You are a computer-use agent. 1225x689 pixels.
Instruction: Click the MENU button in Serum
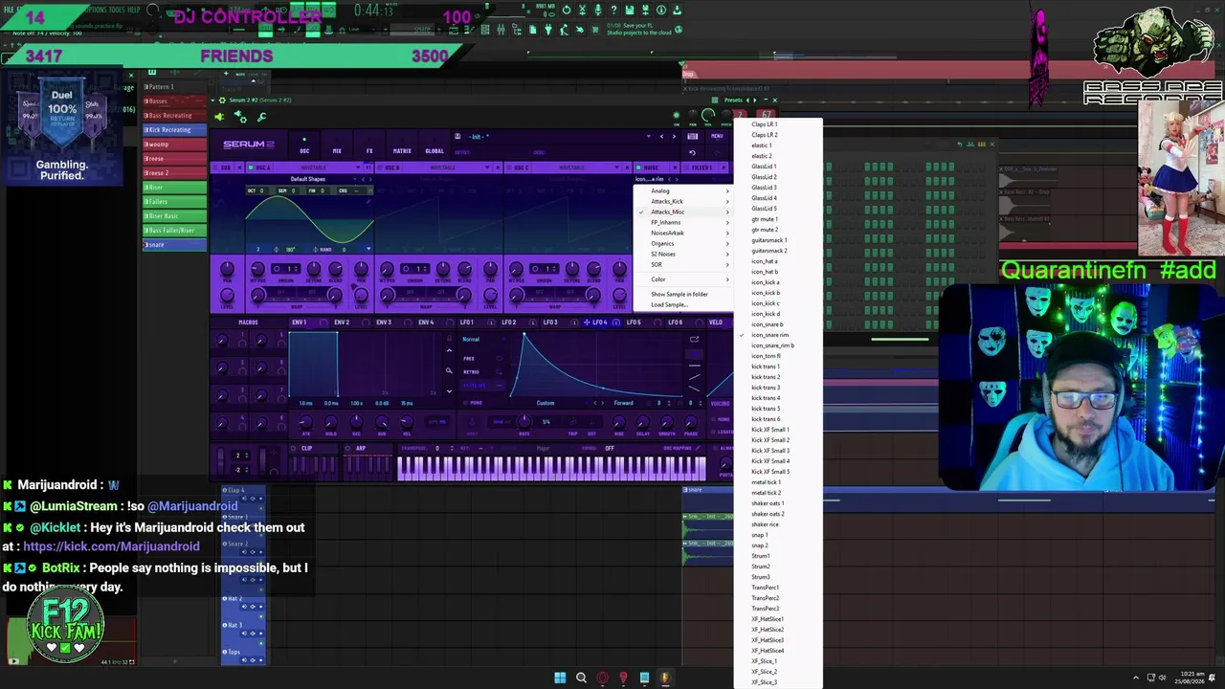tap(717, 136)
